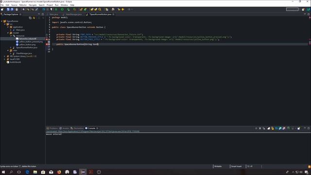This screenshot has height=175, width=311.
Task: Click Open Console icon in Console toolbar
Action: (299, 128)
